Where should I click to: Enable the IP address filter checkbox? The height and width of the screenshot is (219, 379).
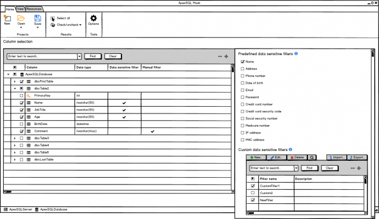(242, 133)
